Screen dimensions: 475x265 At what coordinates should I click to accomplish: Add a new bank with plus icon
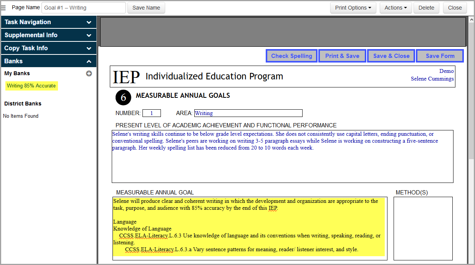[x=89, y=73]
